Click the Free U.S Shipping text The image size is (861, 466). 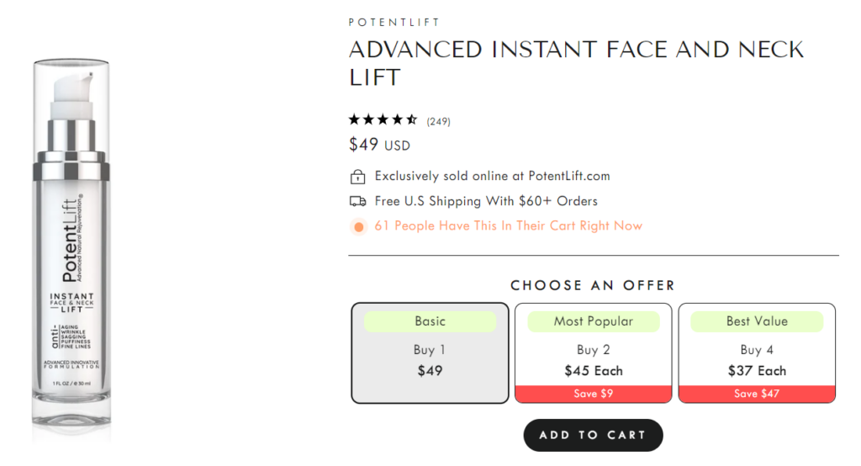coord(486,201)
